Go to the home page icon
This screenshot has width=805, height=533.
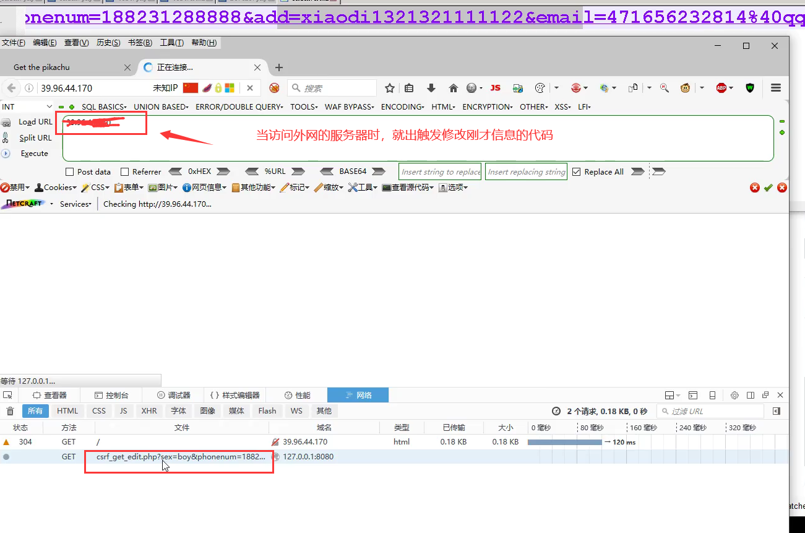tap(453, 88)
